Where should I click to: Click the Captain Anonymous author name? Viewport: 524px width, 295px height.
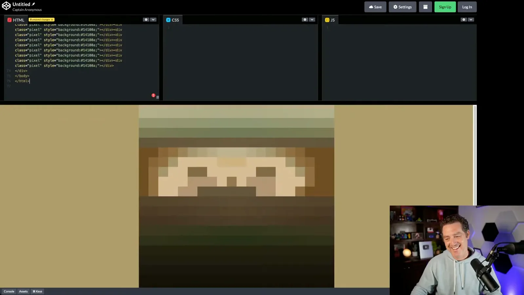point(27,10)
